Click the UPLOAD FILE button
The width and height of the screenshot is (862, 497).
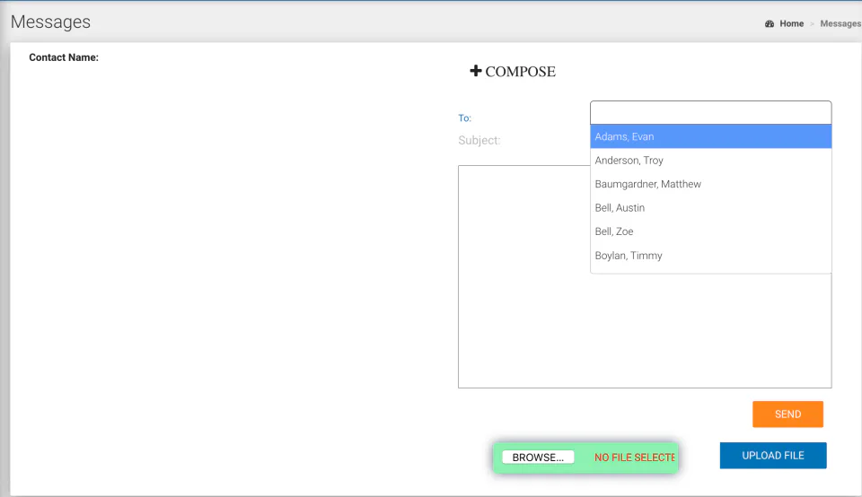point(772,455)
